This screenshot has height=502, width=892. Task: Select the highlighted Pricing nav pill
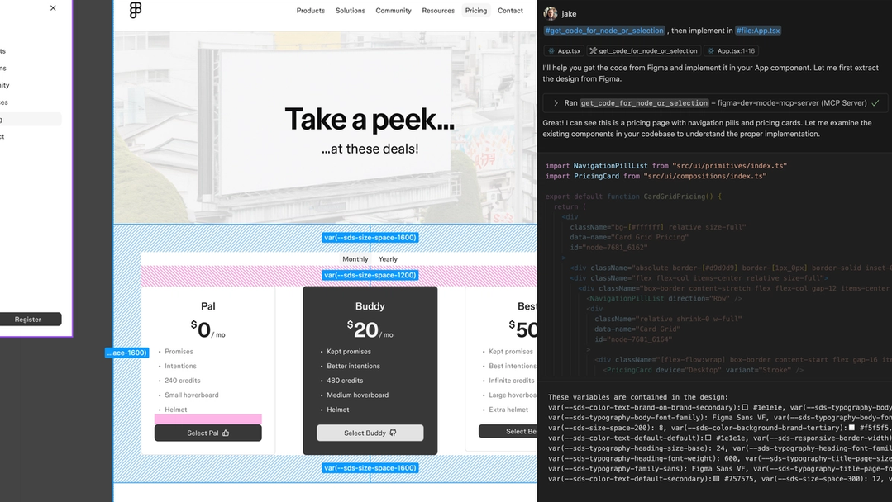475,11
